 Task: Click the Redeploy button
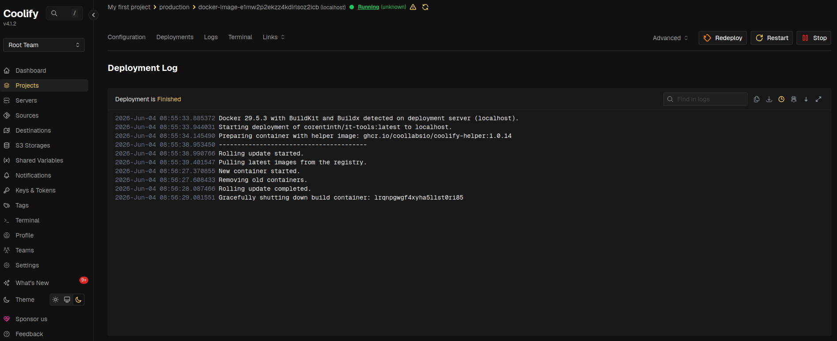point(723,38)
